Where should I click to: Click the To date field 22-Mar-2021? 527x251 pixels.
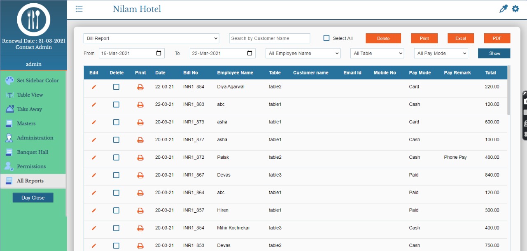point(223,53)
